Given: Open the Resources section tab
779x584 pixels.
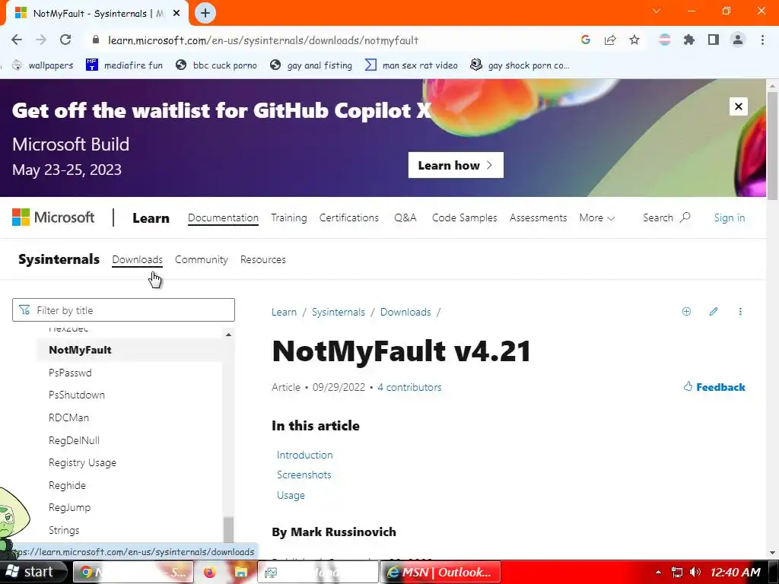Looking at the screenshot, I should tap(262, 259).
